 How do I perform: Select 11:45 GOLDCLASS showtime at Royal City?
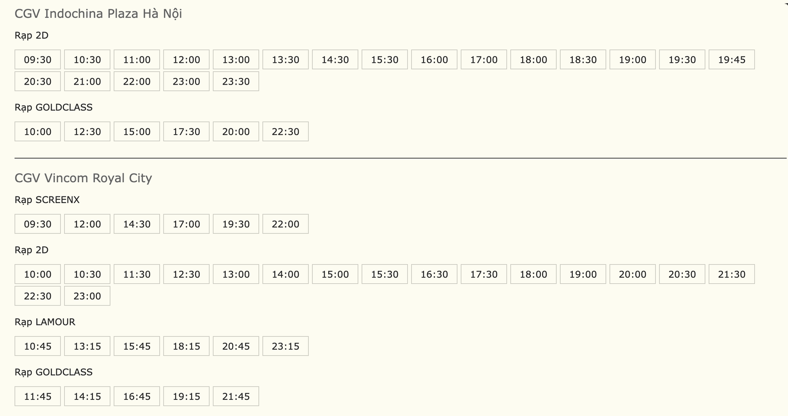(x=37, y=396)
